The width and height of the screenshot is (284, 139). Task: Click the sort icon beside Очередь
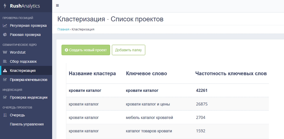(5, 115)
